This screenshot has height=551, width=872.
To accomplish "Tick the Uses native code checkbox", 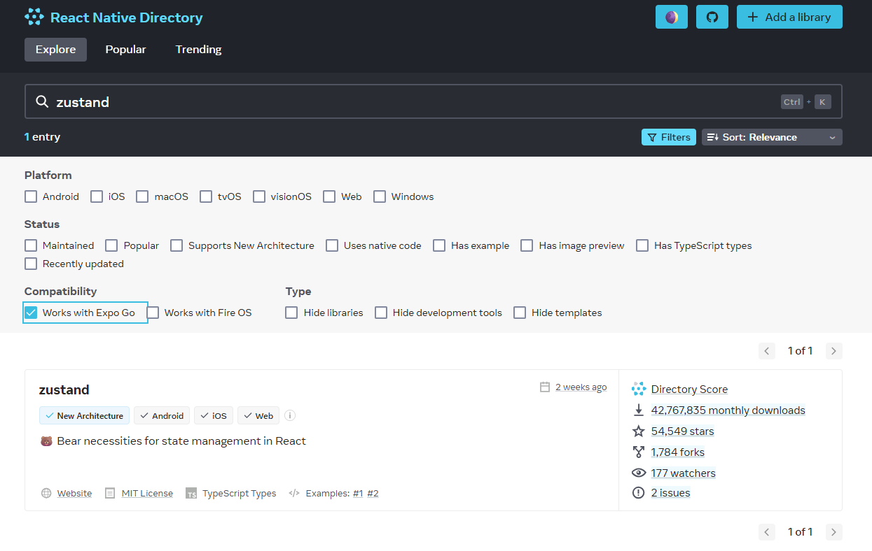I will coord(332,245).
